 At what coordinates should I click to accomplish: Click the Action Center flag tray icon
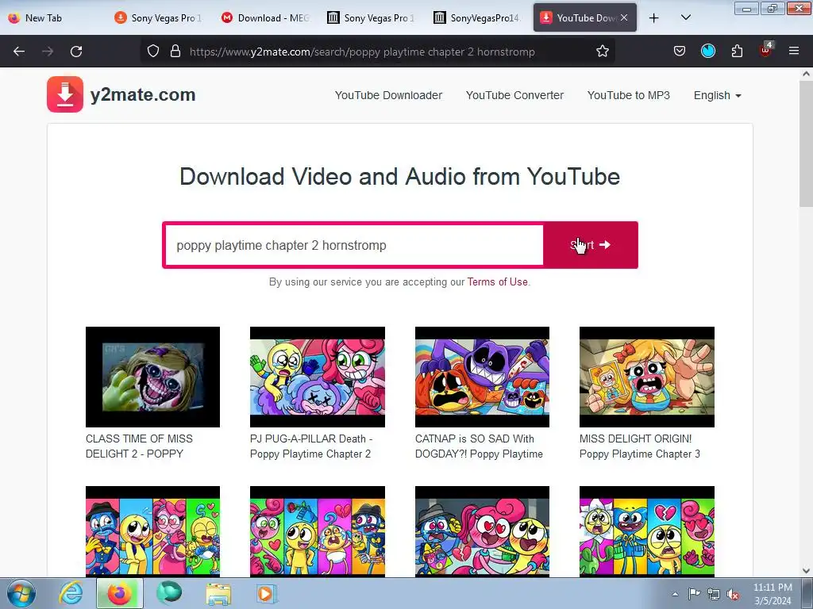[694, 594]
